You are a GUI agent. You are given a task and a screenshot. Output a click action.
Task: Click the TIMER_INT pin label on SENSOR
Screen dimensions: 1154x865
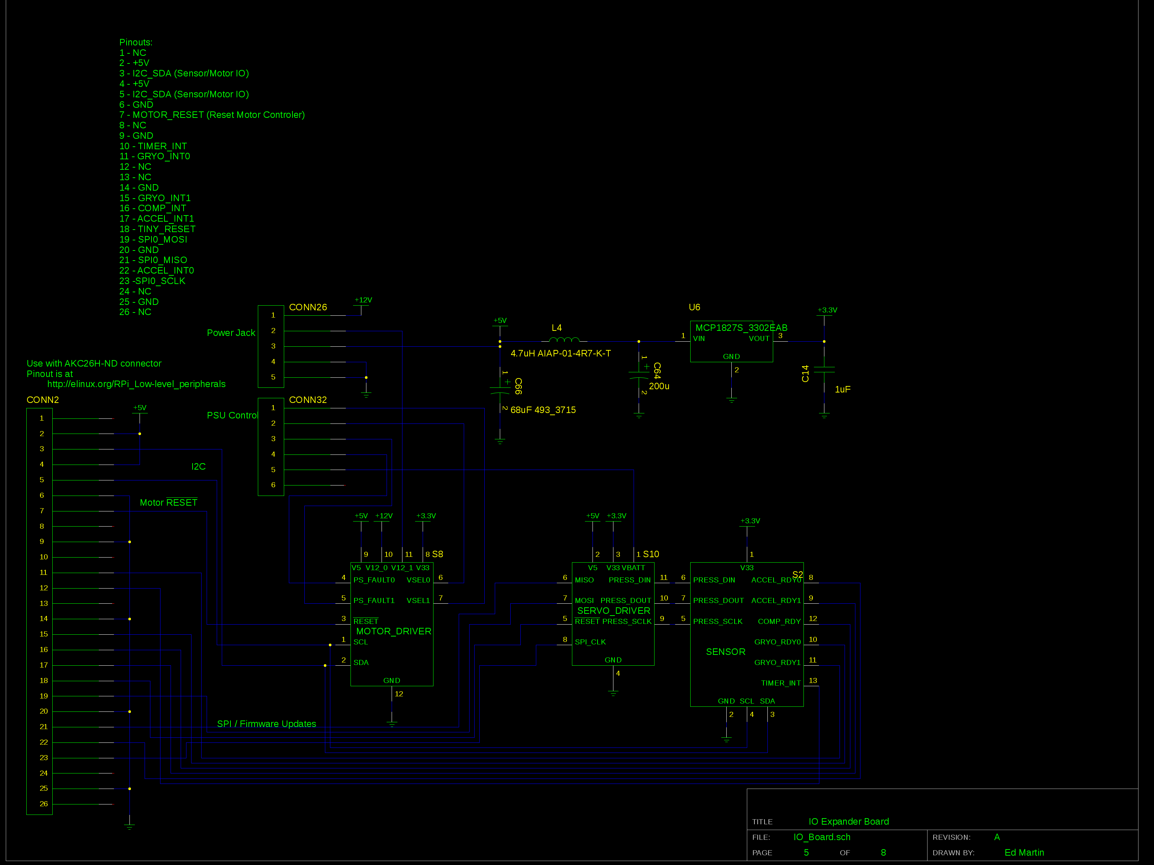pos(780,683)
